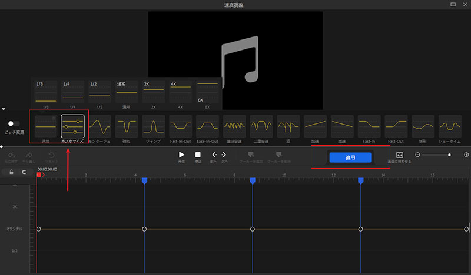Choose the continuous zigzag speed curve
471x275 pixels.
coord(234,126)
